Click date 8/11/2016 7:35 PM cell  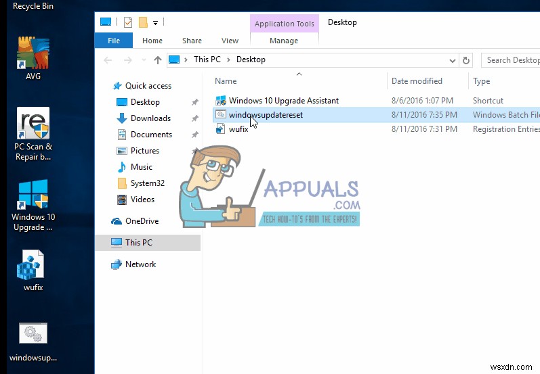point(424,115)
